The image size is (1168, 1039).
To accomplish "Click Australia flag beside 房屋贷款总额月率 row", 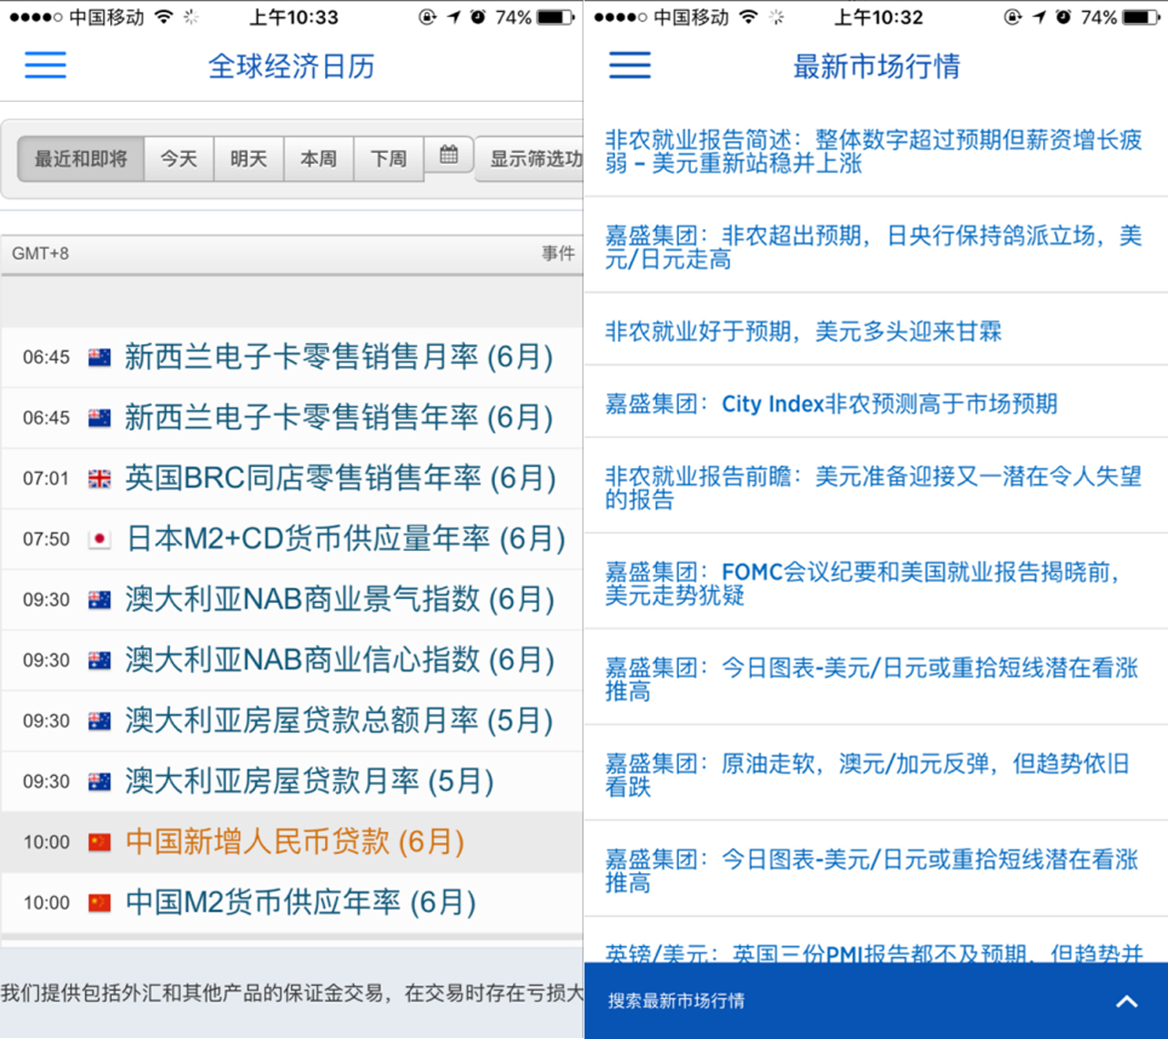I will pos(99,721).
